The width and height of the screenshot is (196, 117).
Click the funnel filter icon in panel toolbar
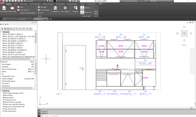24,29
